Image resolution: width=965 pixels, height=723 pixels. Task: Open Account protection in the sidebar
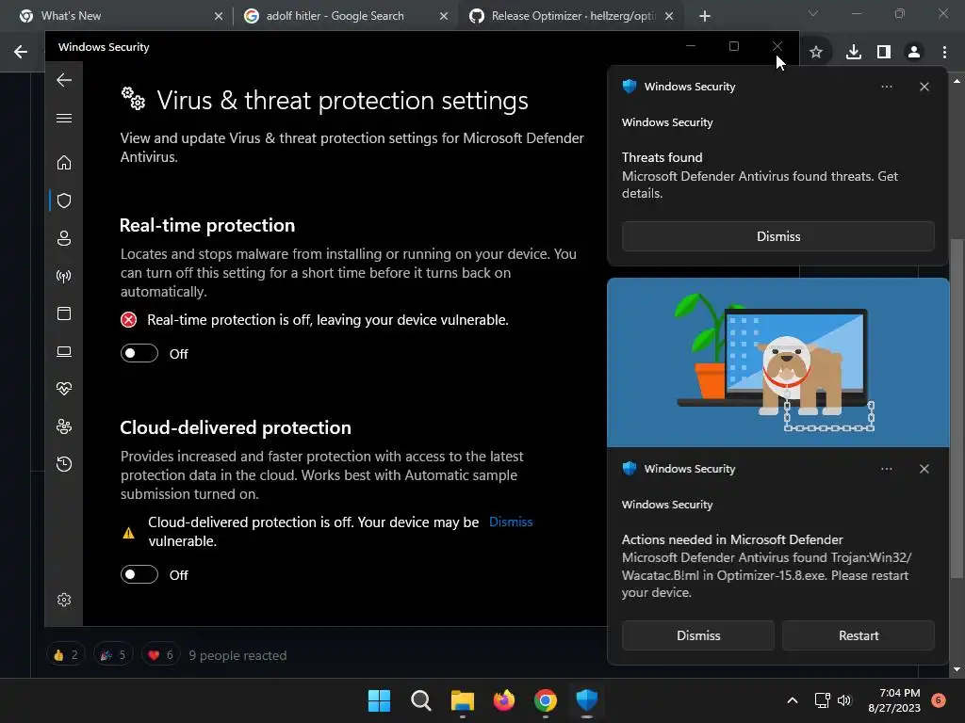[64, 238]
